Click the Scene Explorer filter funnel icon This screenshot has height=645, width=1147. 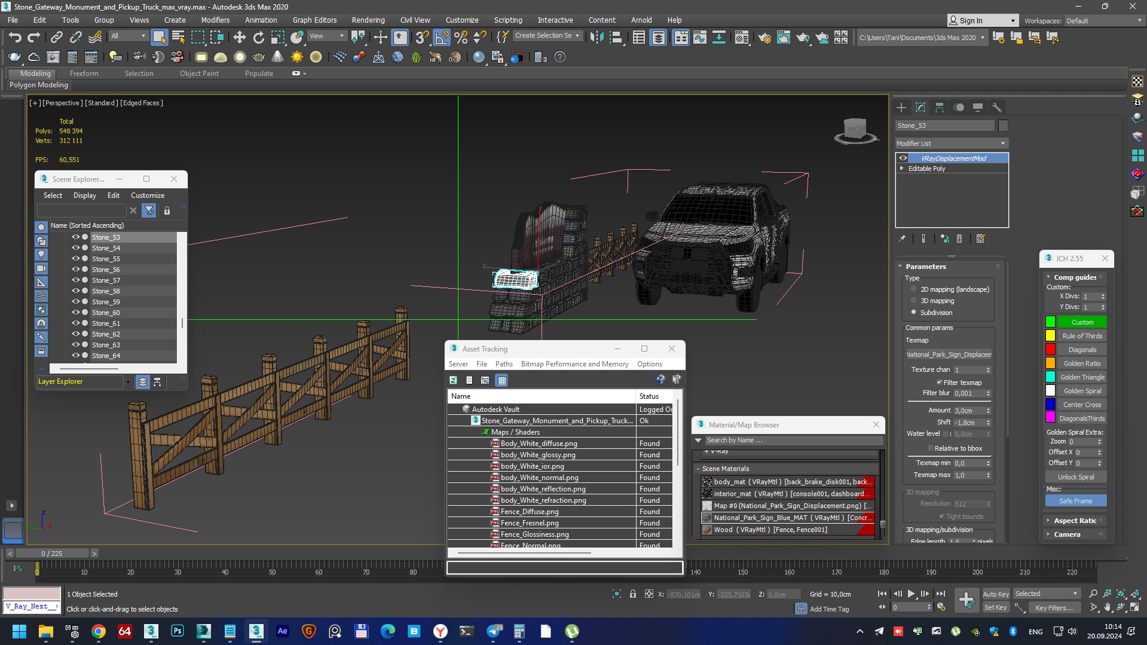[149, 210]
